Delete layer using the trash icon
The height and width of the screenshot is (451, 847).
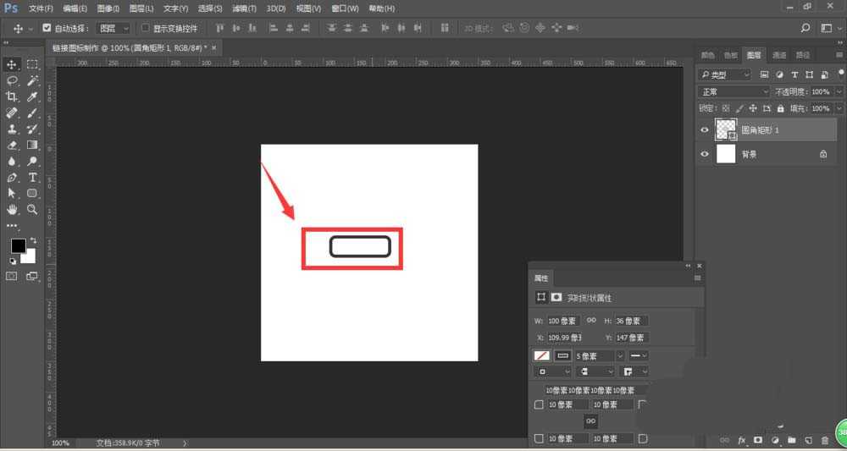(x=824, y=440)
